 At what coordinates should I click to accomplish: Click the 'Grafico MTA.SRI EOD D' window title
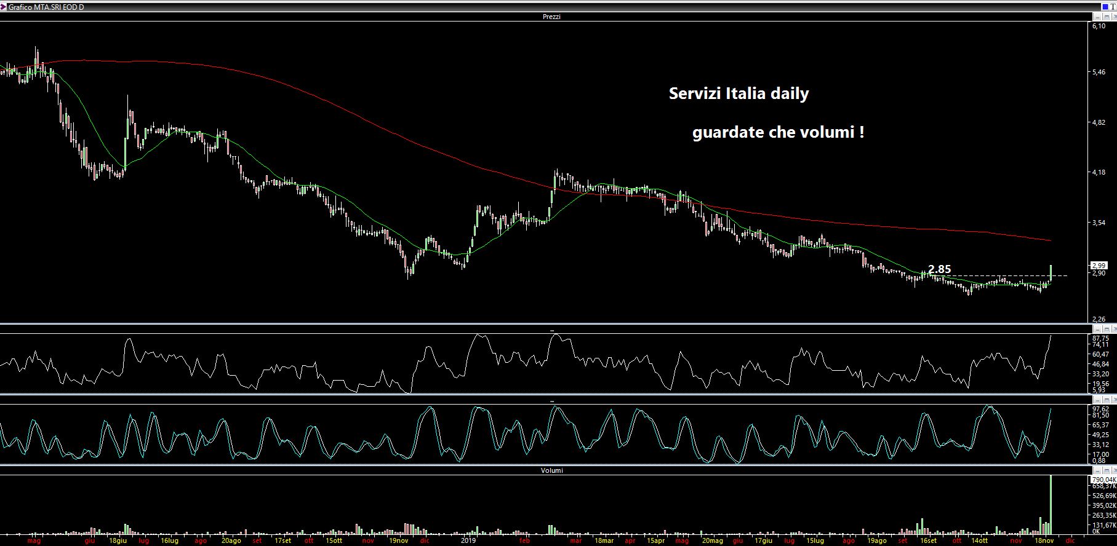click(46, 7)
